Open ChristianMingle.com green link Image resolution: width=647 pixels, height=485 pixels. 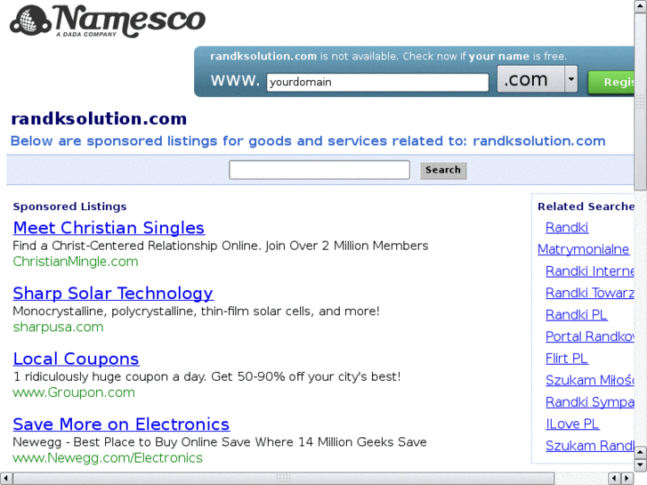click(76, 262)
